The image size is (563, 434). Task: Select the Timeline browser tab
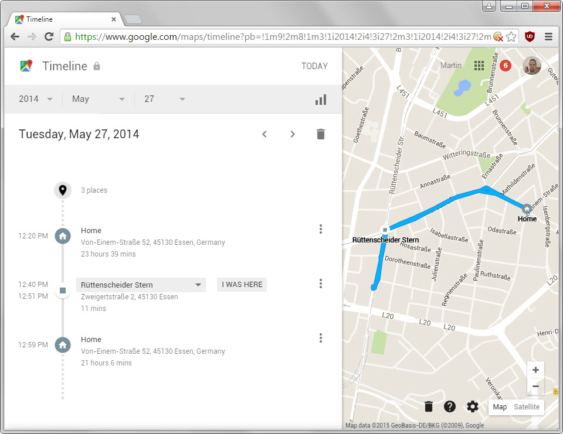pos(66,19)
